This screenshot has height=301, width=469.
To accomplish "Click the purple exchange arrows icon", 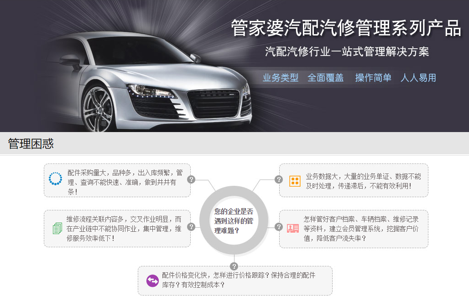I will 152,281.
